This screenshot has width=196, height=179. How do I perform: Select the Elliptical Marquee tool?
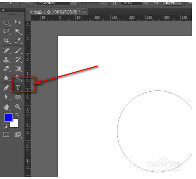pos(6,22)
